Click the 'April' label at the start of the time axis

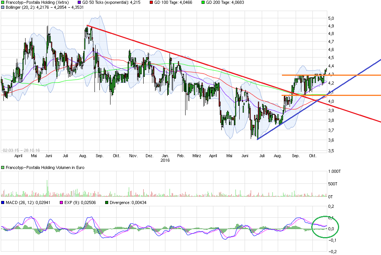[x=18, y=156]
